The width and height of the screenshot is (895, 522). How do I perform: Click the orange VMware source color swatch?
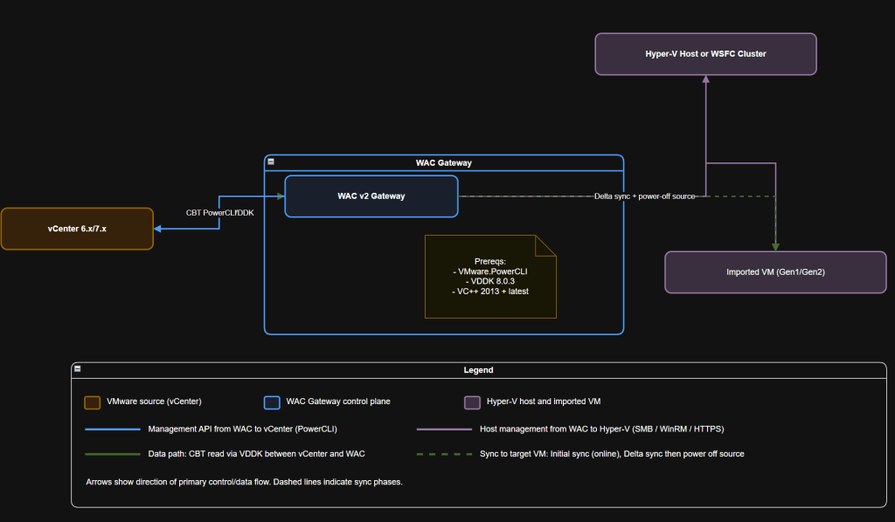click(x=92, y=402)
